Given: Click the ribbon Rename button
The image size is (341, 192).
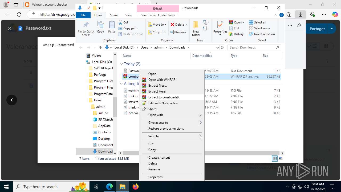Looking at the screenshot, I should (x=178, y=32).
